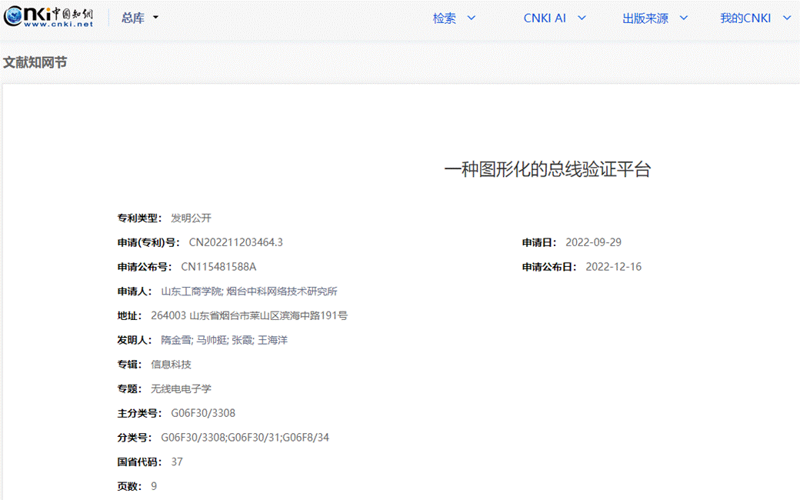The width and height of the screenshot is (800, 500).
Task: Expand the 出版来源 dropdown
Action: (655, 18)
